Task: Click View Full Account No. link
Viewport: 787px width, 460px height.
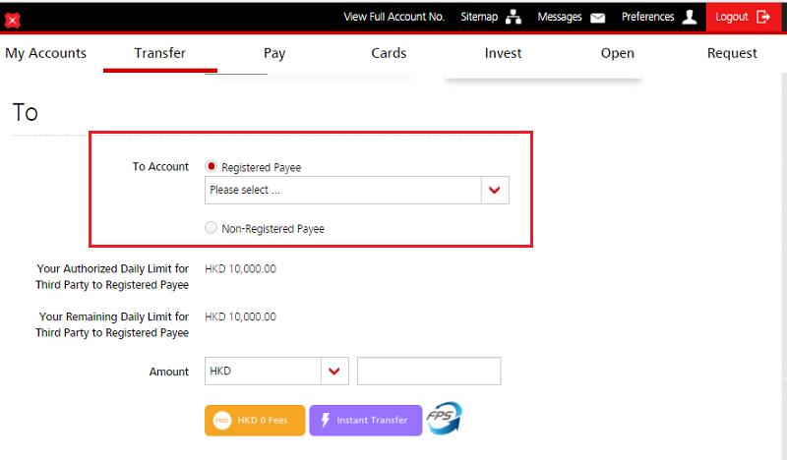Action: (x=393, y=17)
